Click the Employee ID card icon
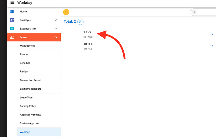 tap(12, 20)
